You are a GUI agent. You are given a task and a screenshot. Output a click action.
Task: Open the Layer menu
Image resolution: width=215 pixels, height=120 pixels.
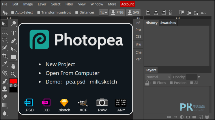(42, 4)
